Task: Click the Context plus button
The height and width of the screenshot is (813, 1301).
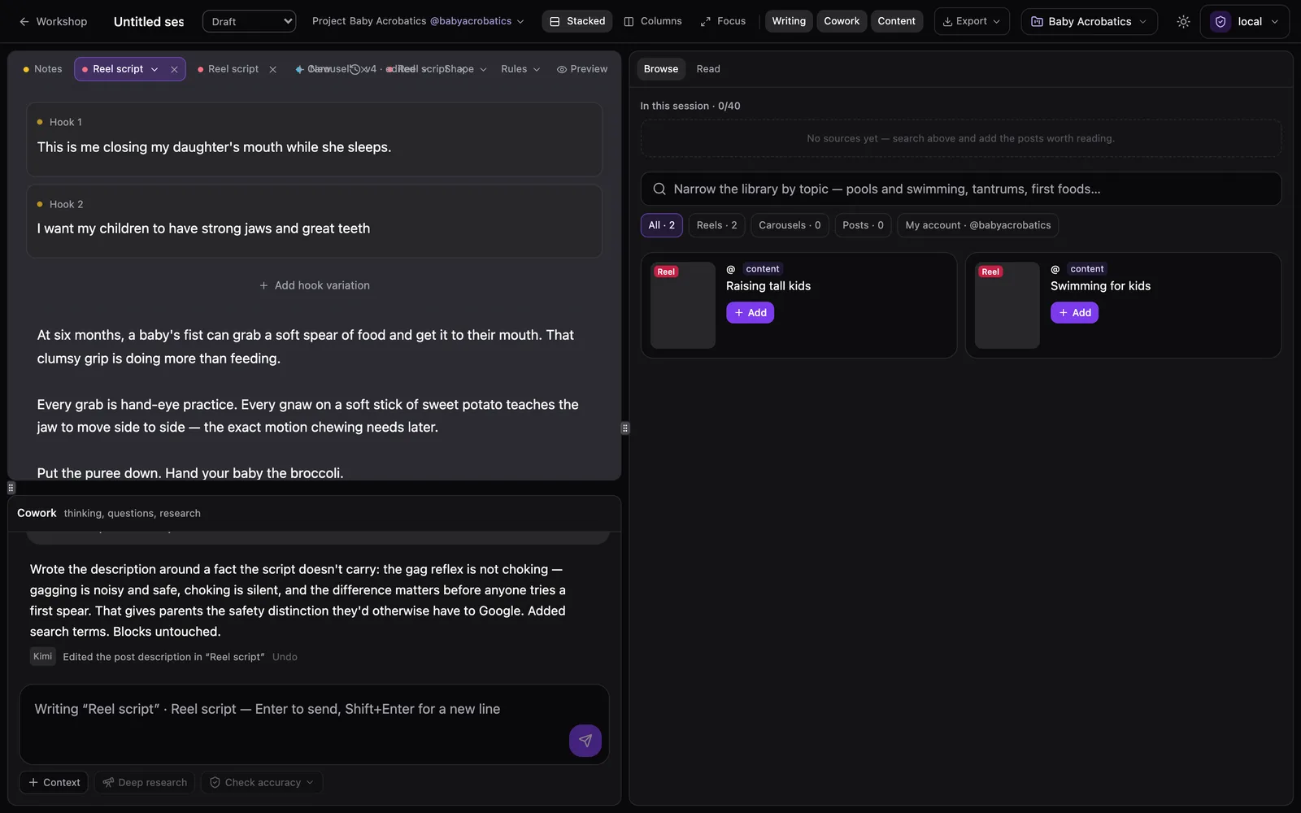Action: [x=54, y=782]
